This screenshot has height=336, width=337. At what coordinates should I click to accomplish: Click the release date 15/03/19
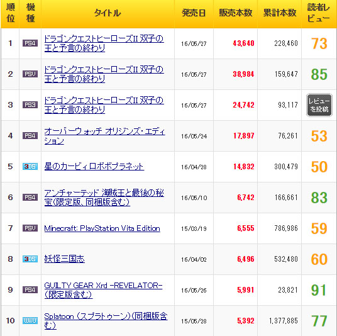[194, 228]
